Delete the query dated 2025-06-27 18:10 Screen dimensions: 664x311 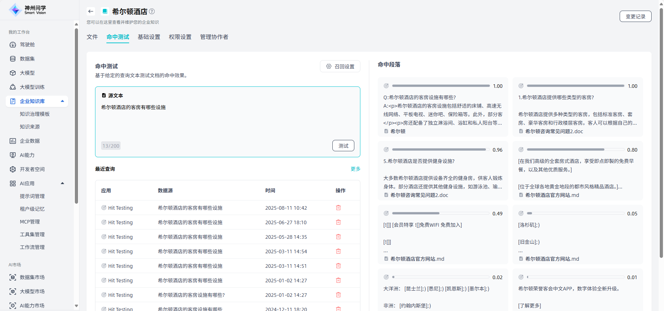pyautogui.click(x=338, y=222)
